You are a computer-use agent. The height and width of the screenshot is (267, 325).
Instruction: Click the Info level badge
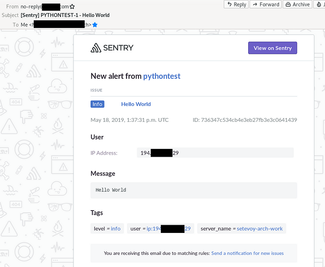[97, 104]
